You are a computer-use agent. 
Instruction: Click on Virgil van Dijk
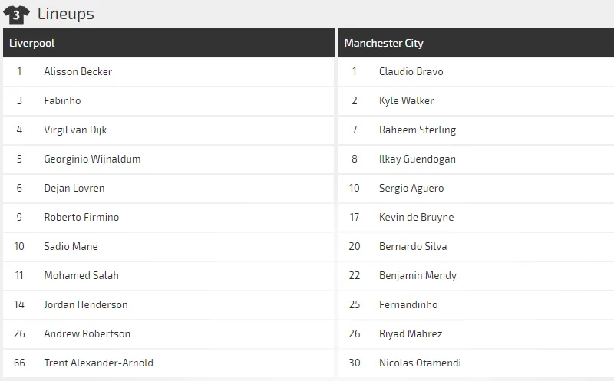tap(75, 130)
